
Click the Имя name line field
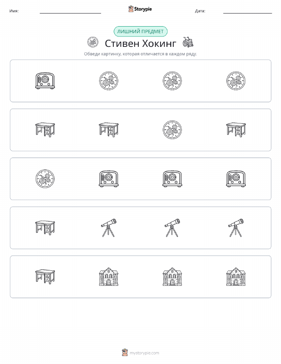70,11
